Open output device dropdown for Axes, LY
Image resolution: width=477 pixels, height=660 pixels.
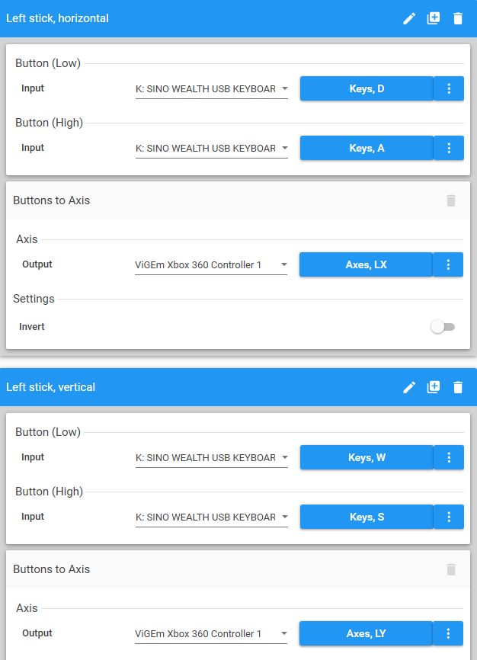click(211, 634)
